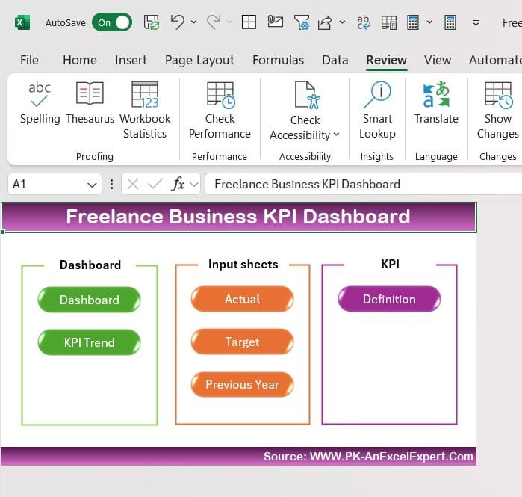The width and height of the screenshot is (522, 497).
Task: Click the Check Accessibility icon
Action: pos(307,96)
